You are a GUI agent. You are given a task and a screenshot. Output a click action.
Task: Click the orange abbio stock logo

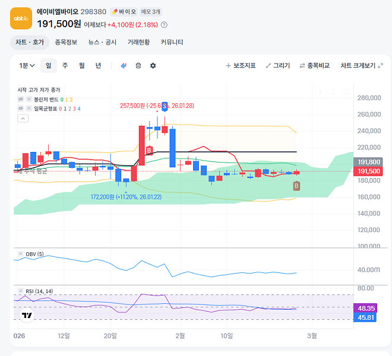(21, 18)
